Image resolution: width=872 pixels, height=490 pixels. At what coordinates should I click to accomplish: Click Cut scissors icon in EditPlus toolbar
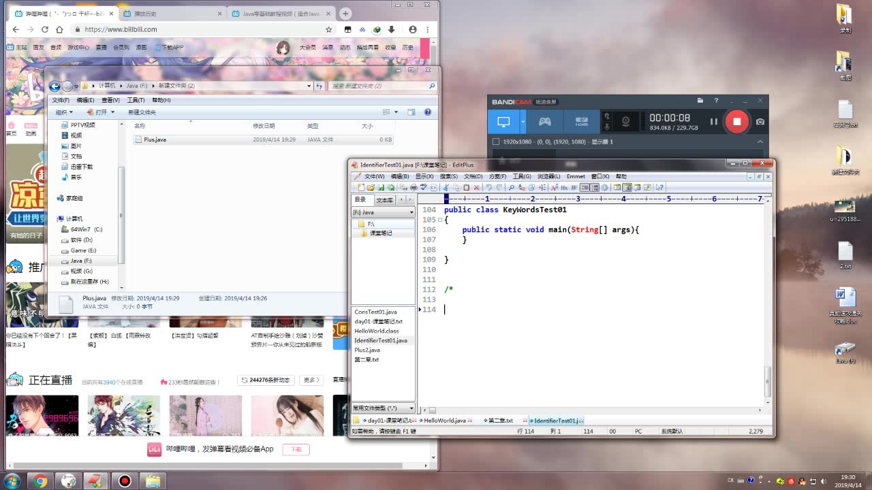[446, 187]
